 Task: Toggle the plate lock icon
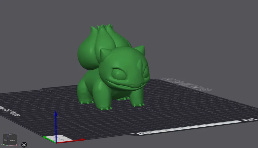[195, 87]
